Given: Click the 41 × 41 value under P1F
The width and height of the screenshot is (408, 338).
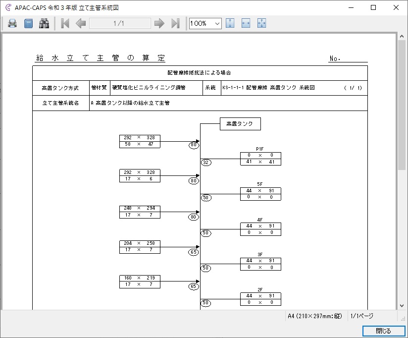Looking at the screenshot, I should [x=260, y=162].
